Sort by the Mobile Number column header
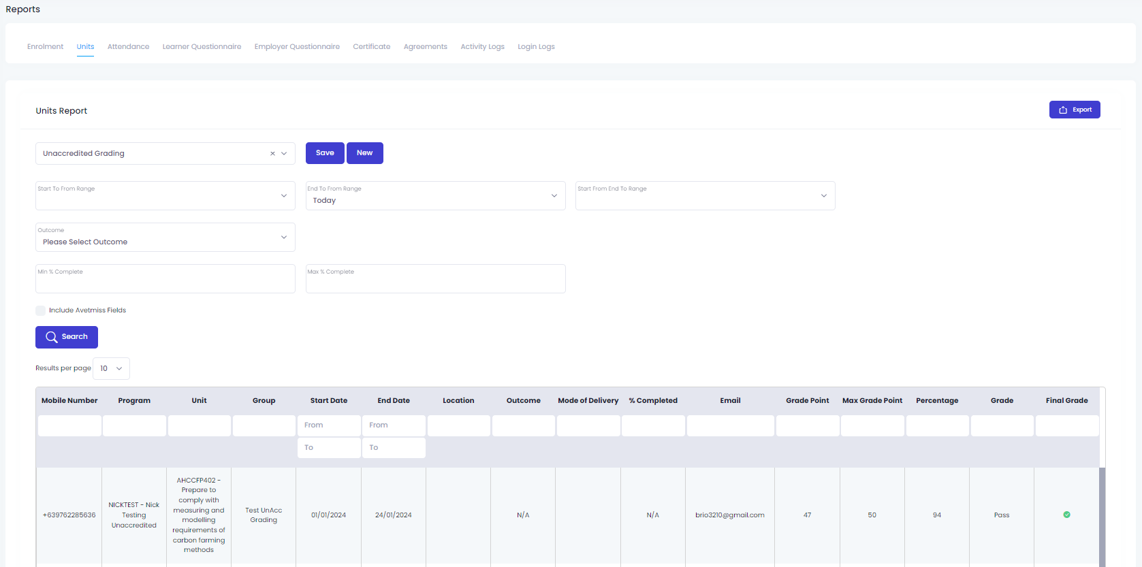The height and width of the screenshot is (567, 1142). pos(69,401)
